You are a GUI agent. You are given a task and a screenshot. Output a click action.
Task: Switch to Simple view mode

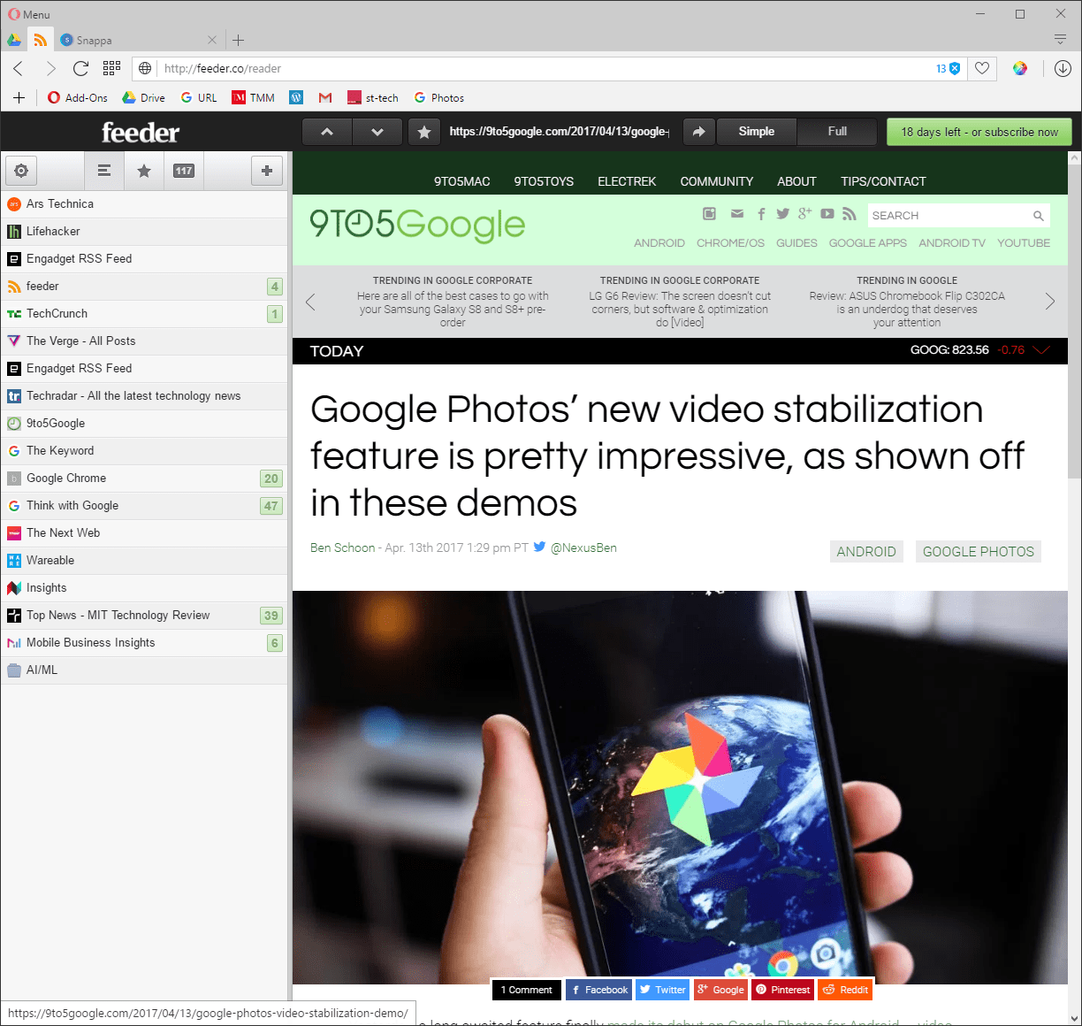pyautogui.click(x=757, y=132)
